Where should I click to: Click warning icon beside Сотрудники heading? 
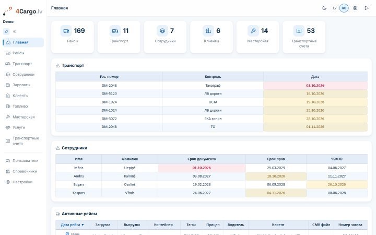(x=57, y=148)
